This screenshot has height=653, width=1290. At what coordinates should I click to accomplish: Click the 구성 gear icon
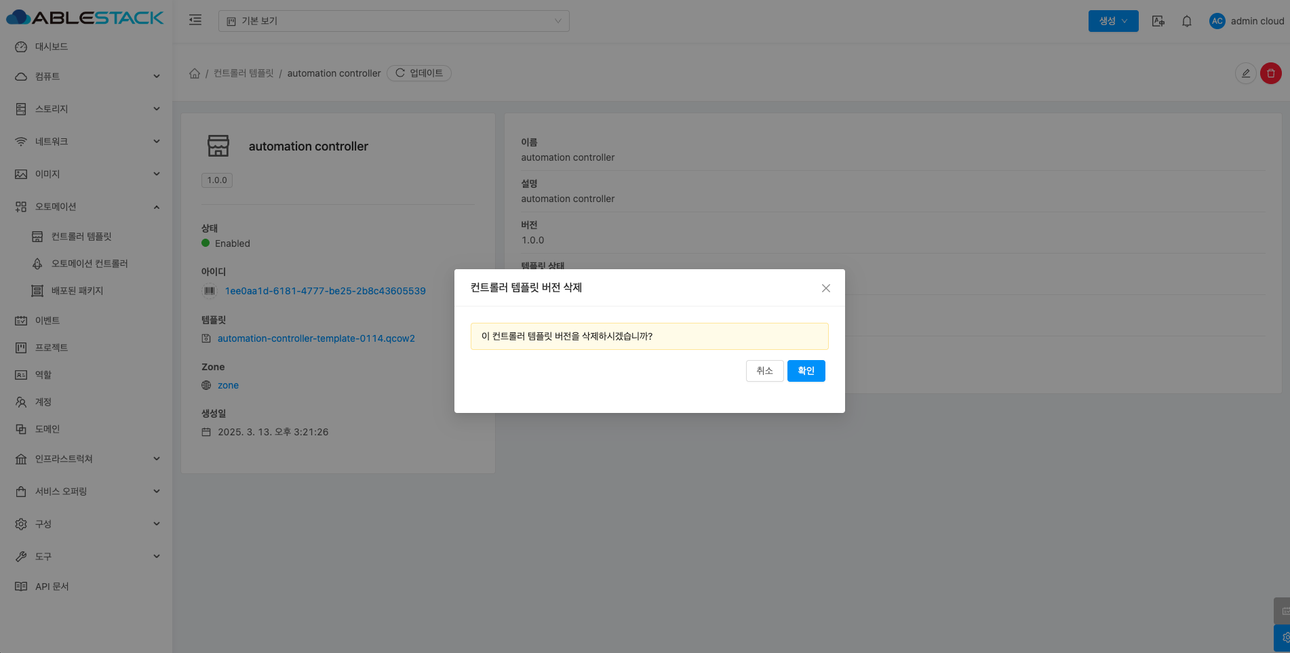[21, 524]
